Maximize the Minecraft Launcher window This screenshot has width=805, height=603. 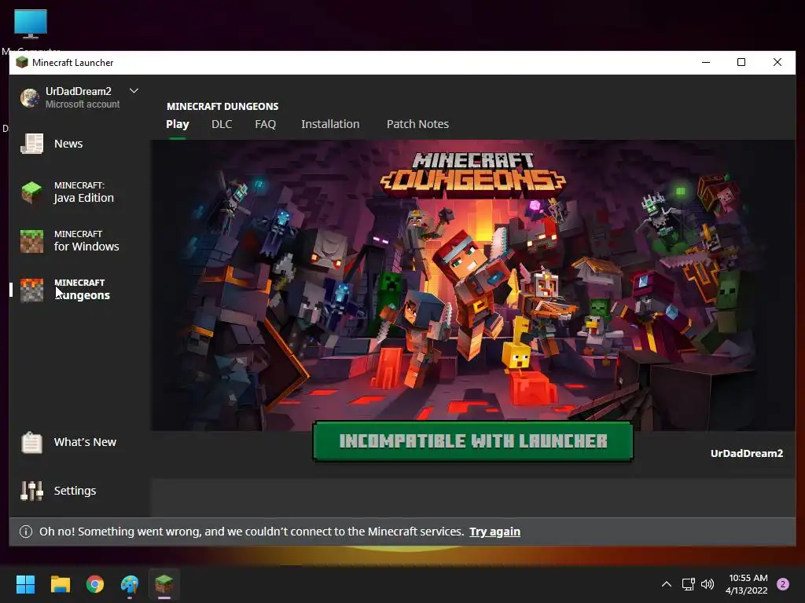[741, 63]
